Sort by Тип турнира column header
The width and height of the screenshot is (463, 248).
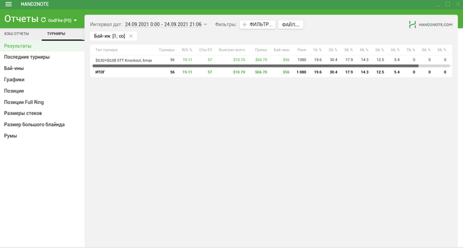(106, 50)
